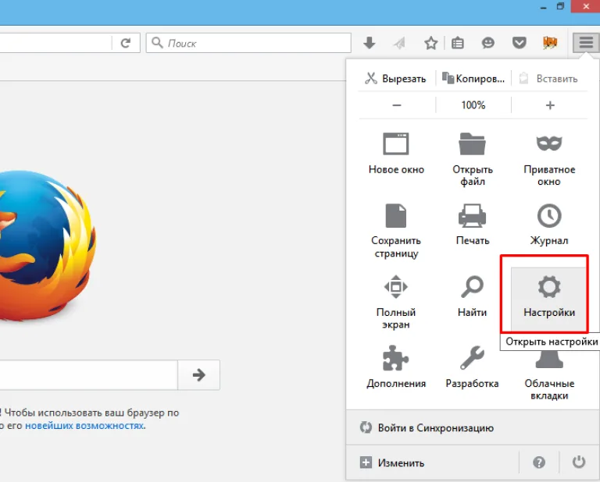This screenshot has width=600, height=482.
Task: Click the power quit icon
Action: (579, 463)
